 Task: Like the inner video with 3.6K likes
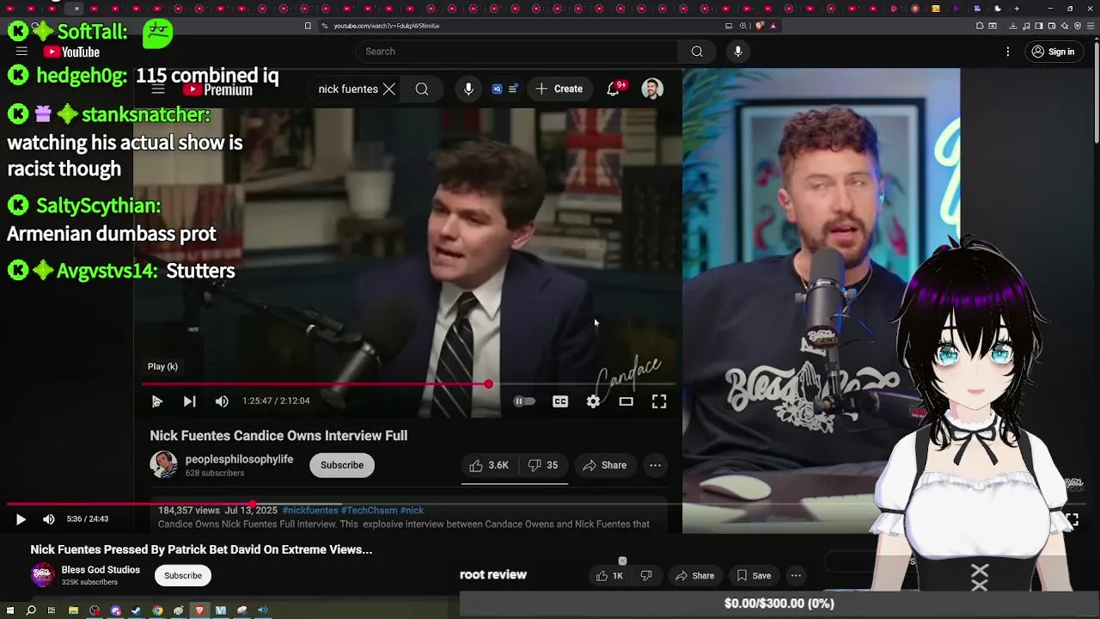(x=489, y=465)
